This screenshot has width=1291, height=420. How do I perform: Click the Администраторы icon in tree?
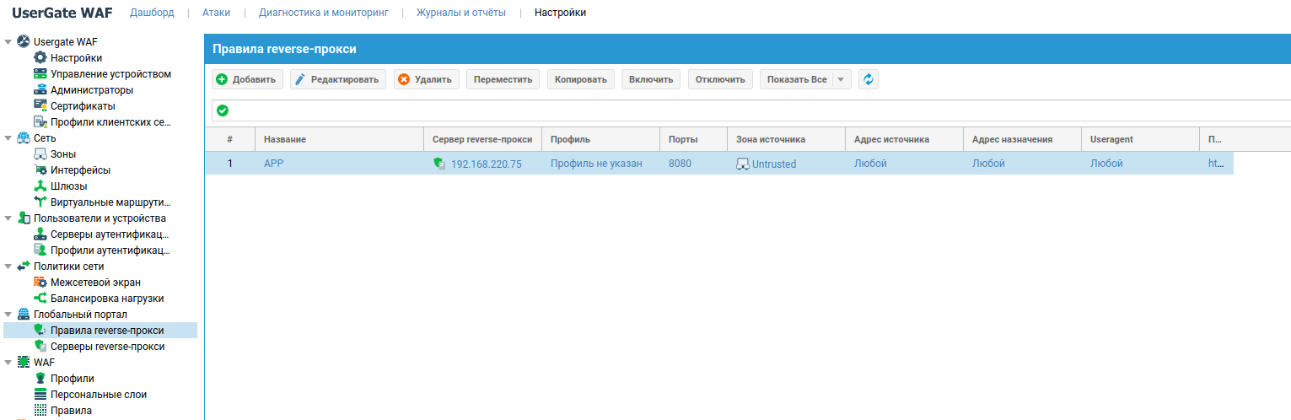click(40, 90)
